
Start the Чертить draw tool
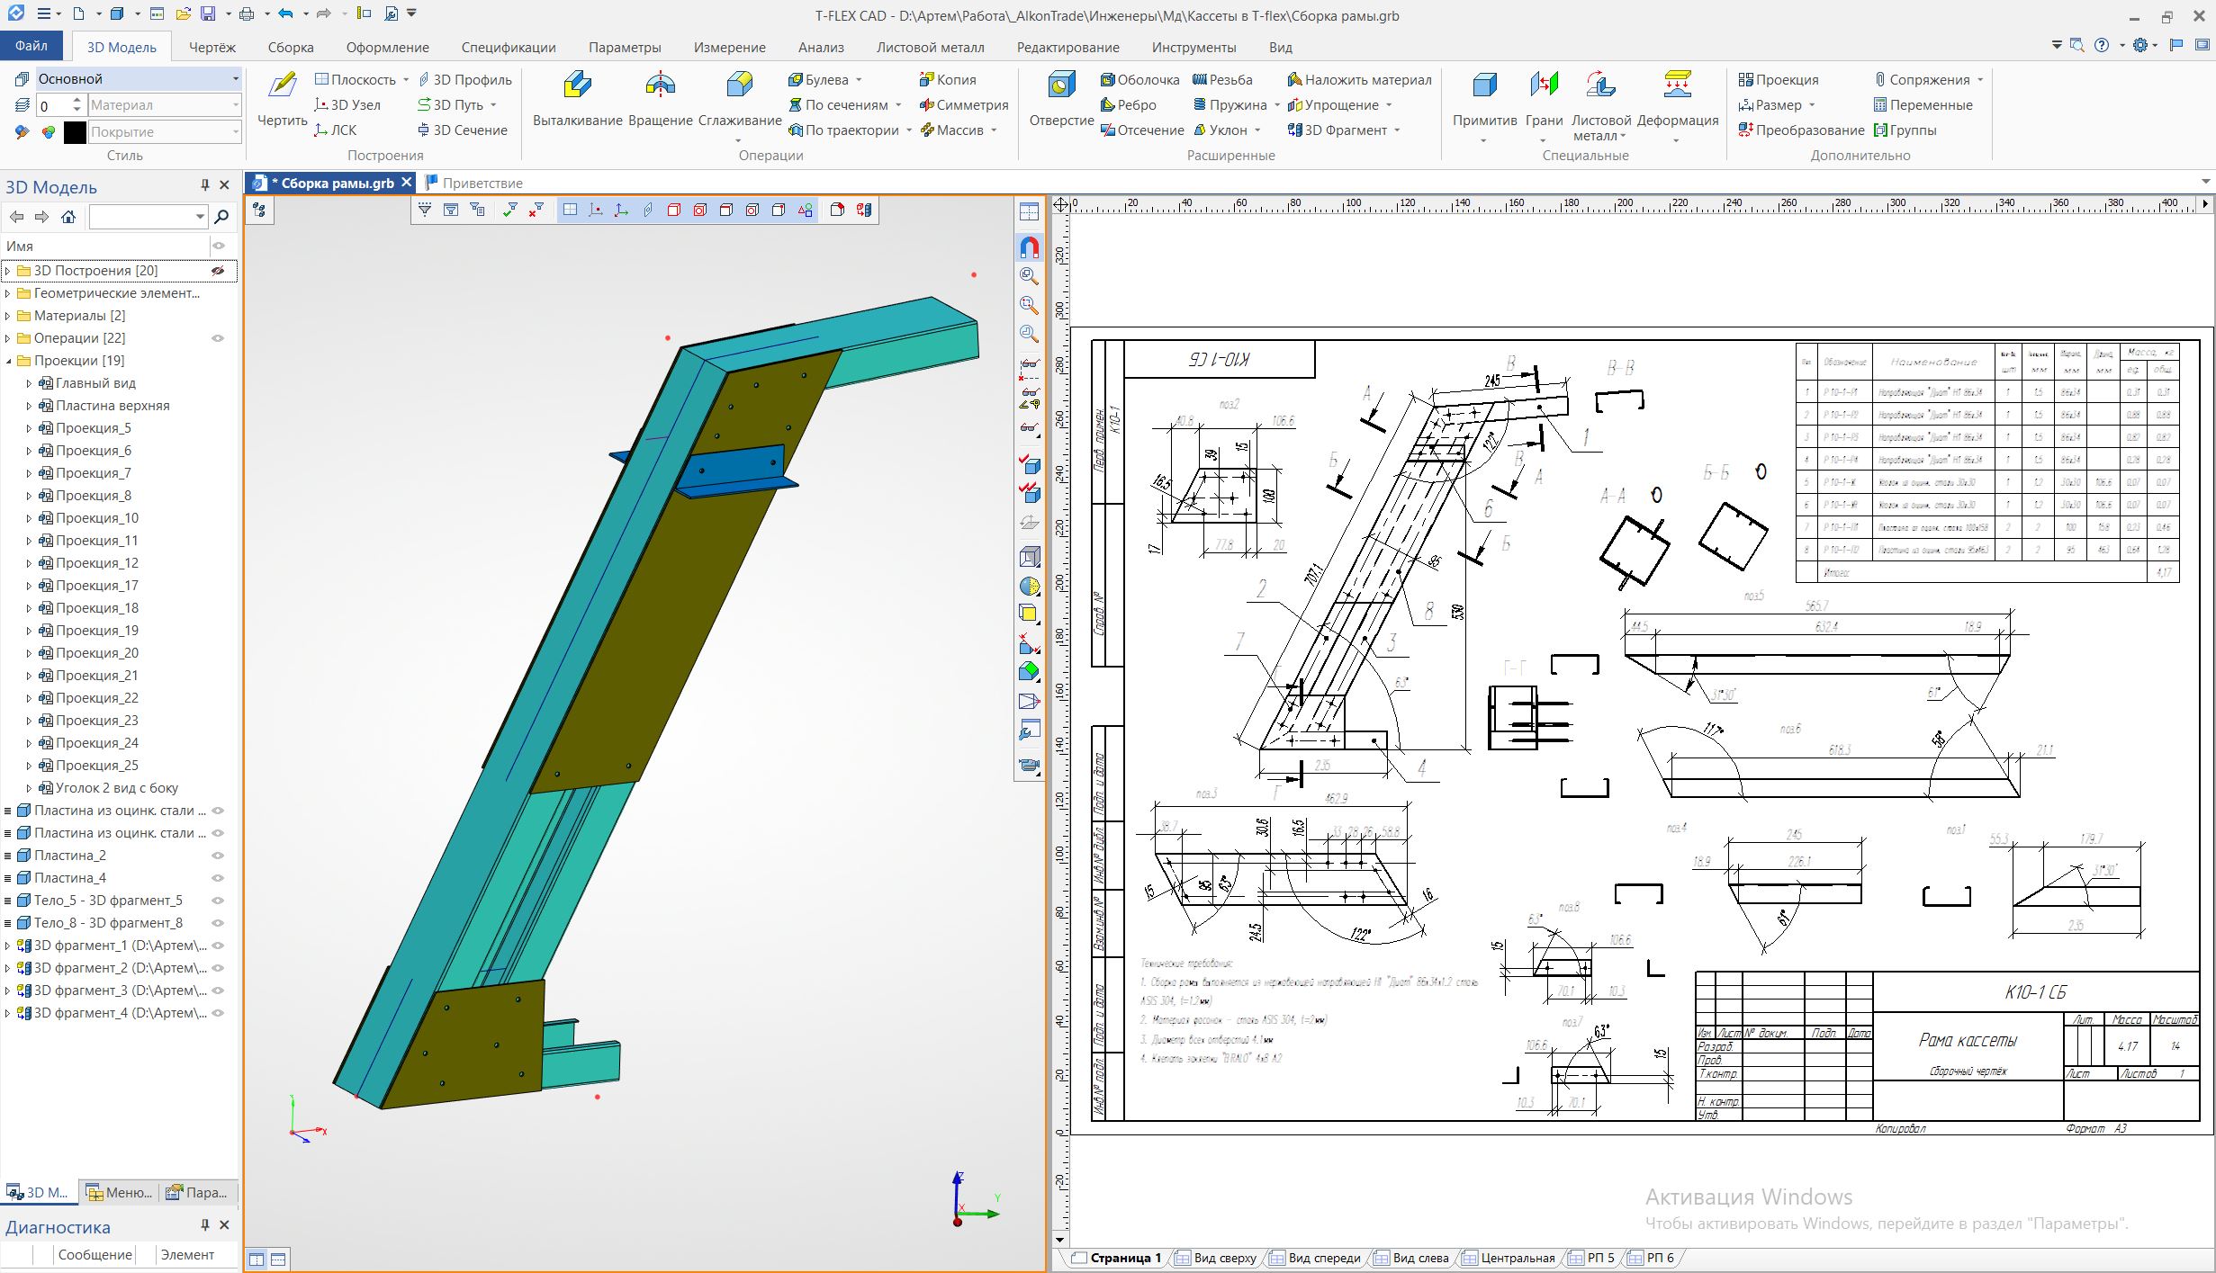[283, 100]
